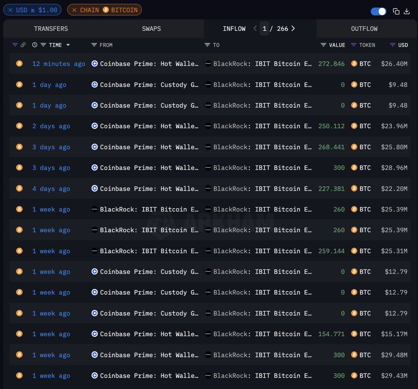This screenshot has width=418, height=389.
Task: Toggle the blue switch at top right
Action: tap(379, 11)
